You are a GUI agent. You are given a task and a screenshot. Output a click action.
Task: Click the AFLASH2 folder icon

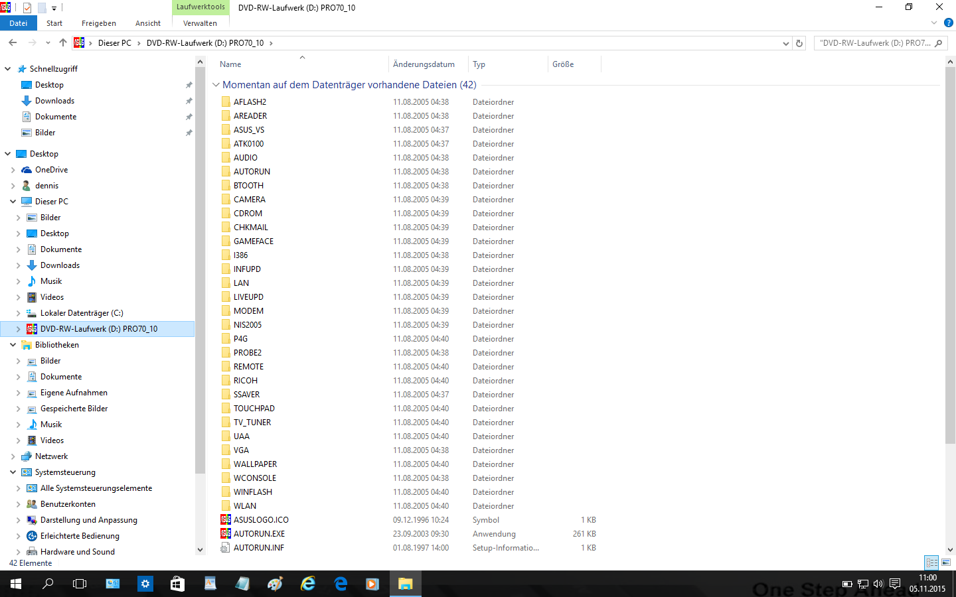226,101
